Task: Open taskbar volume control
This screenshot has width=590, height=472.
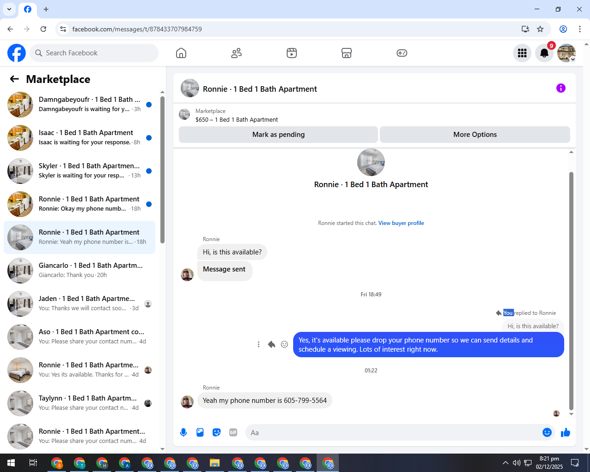Action: tap(517, 463)
